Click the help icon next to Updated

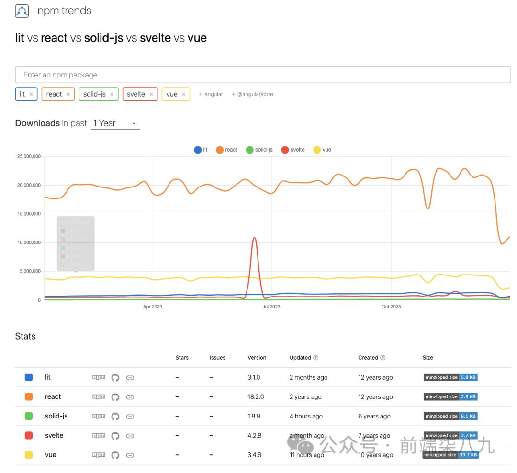coord(316,358)
